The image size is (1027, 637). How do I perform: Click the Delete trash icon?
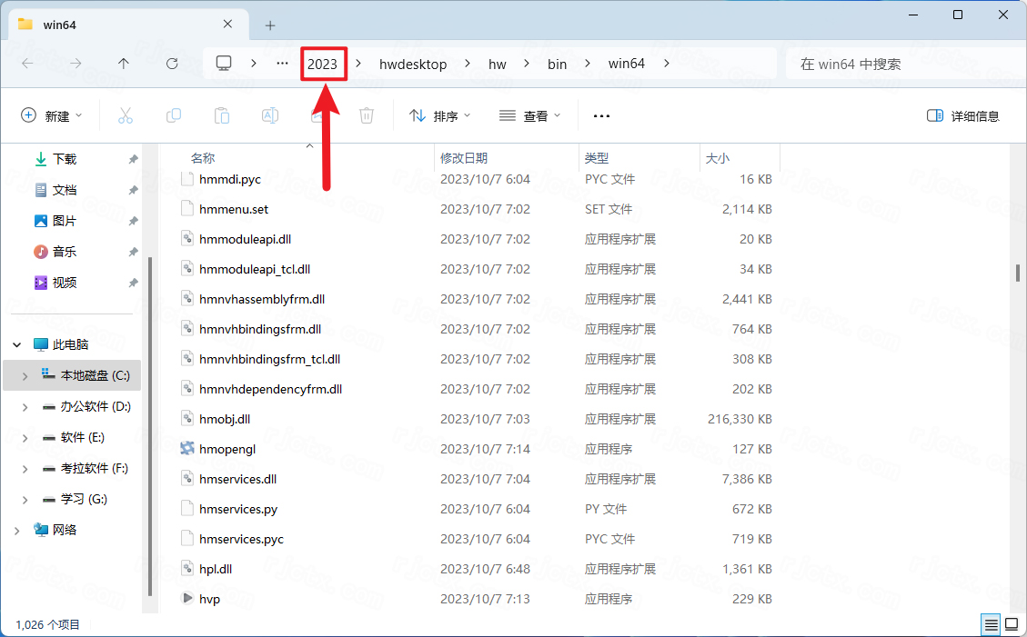pyautogui.click(x=367, y=115)
